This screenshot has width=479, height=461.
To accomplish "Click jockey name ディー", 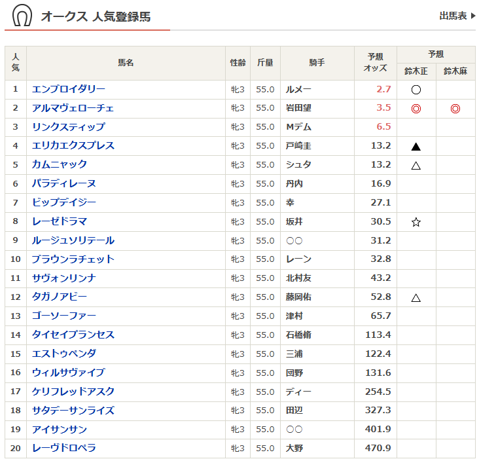I will pos(298,392).
